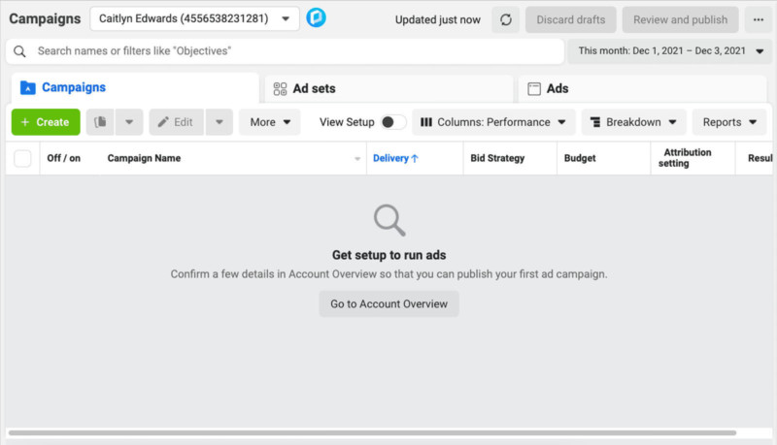Click the Edit pencil button

point(176,122)
